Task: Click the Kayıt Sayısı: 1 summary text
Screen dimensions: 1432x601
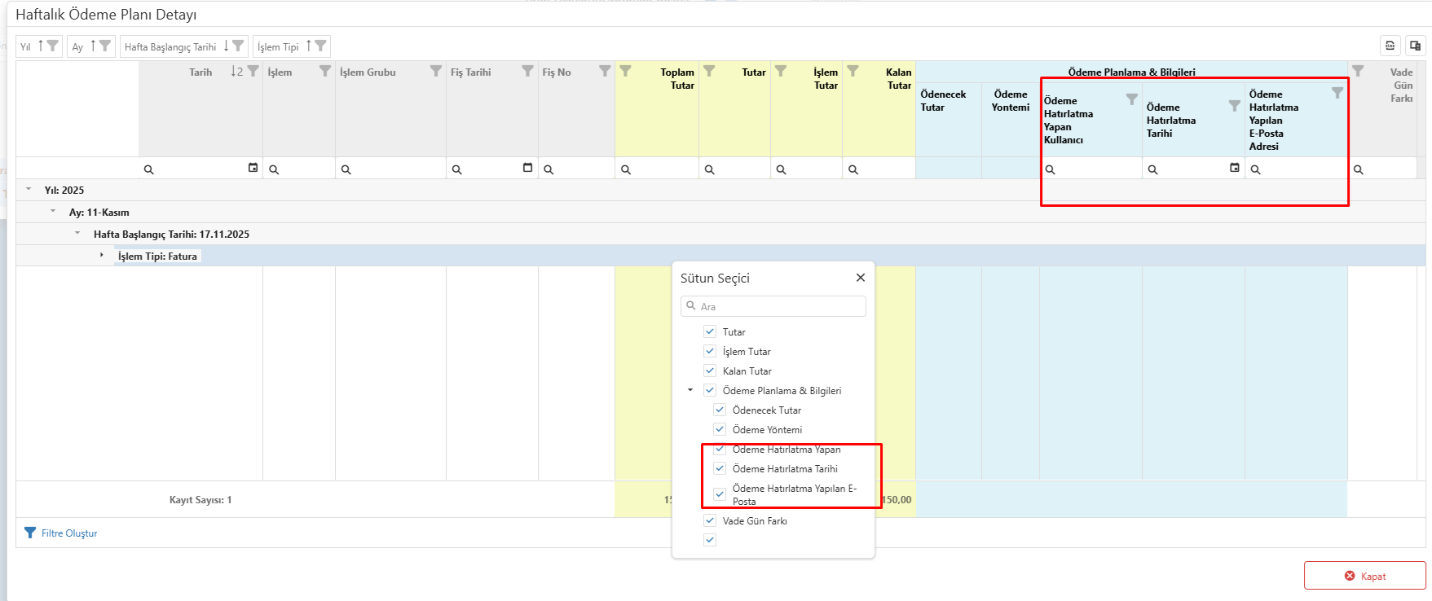Action: 200,500
